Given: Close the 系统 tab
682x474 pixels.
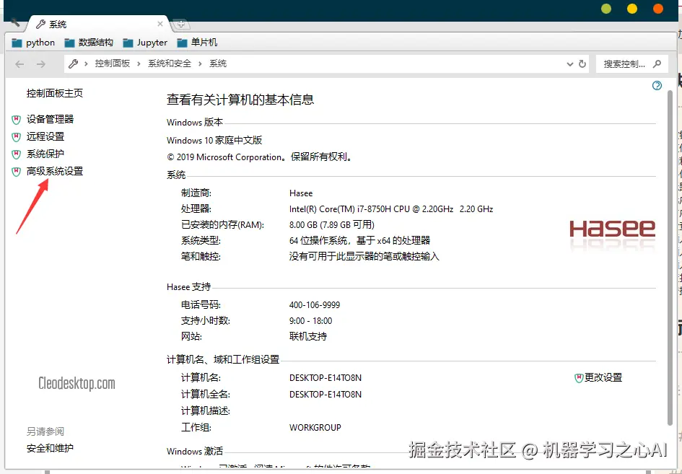Looking at the screenshot, I should [160, 24].
